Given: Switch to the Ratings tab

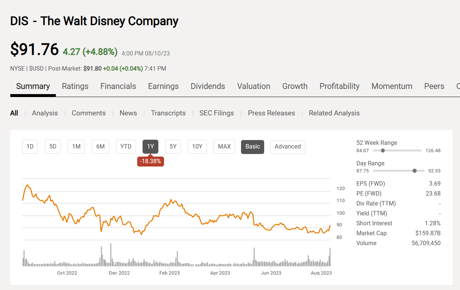Looking at the screenshot, I should pos(75,86).
